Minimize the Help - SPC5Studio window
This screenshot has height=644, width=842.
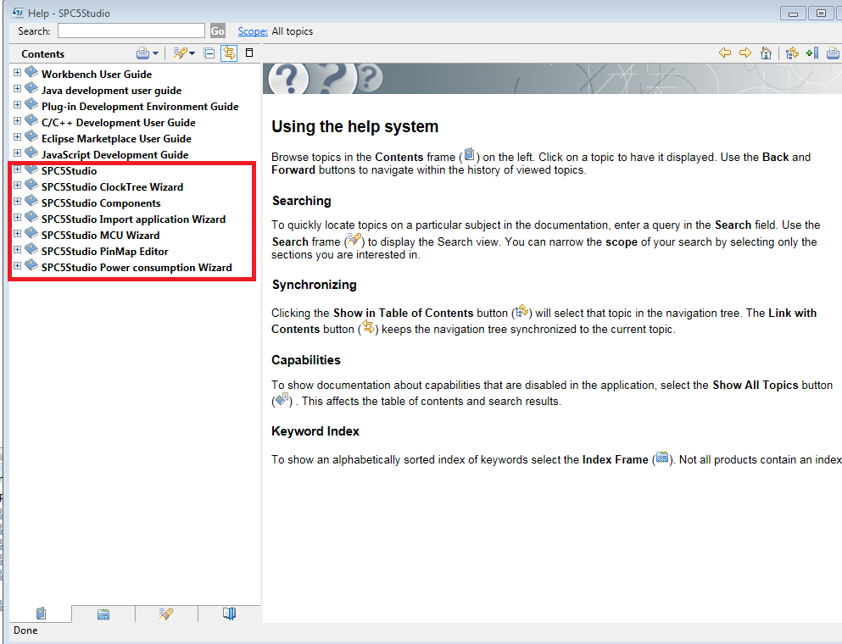tap(793, 14)
